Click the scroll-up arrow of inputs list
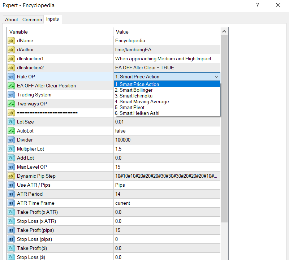Viewport: 289px width, 260px height. point(224,31)
